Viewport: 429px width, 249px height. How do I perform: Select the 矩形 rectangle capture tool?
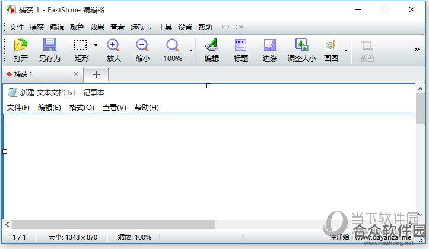point(80,45)
